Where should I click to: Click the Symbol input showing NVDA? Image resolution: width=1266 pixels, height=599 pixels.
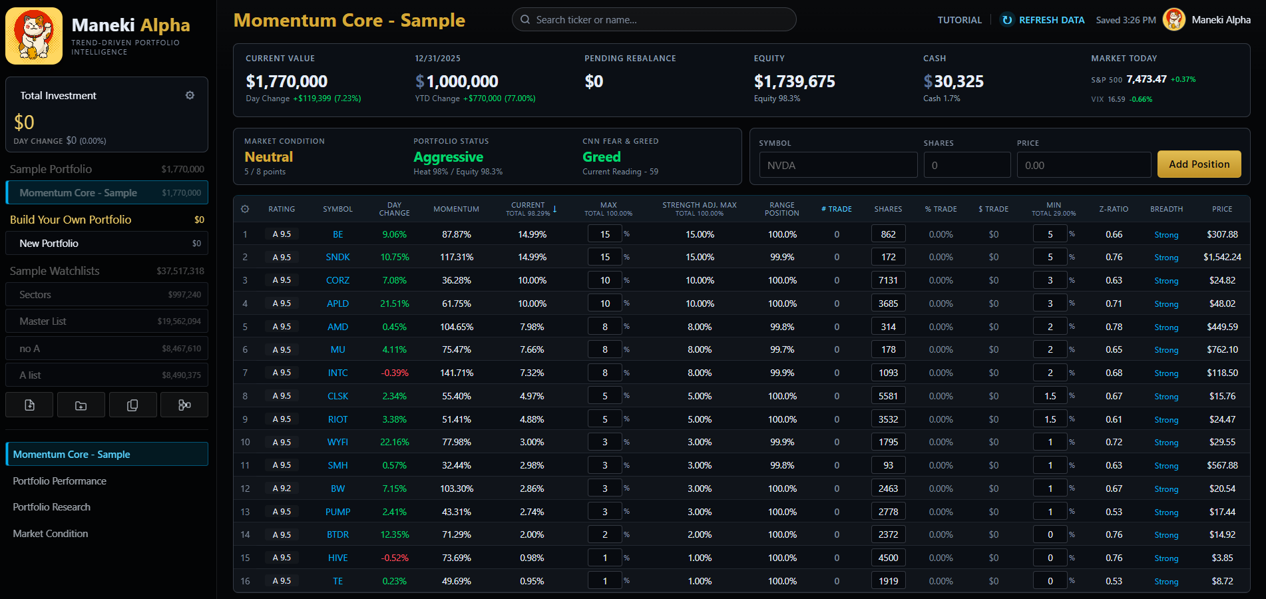pos(838,165)
